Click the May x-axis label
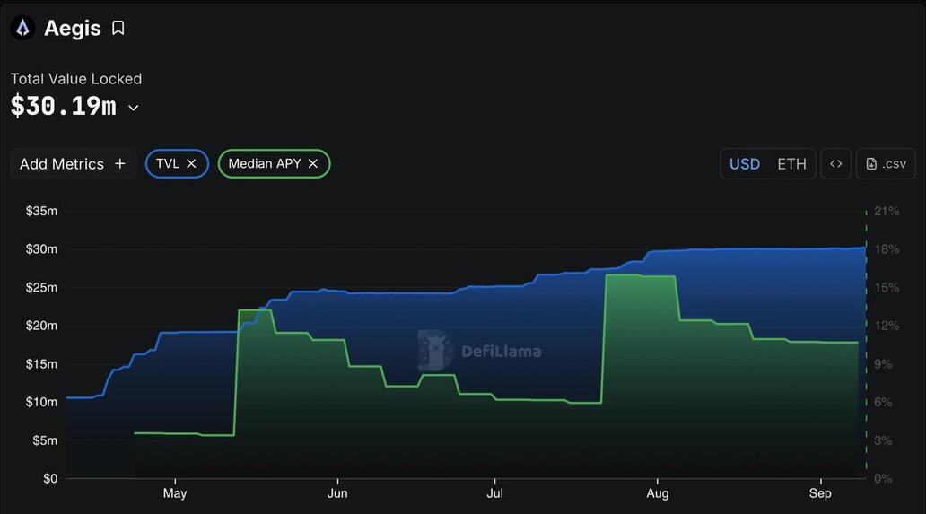The height and width of the screenshot is (514, 926). coord(175,493)
